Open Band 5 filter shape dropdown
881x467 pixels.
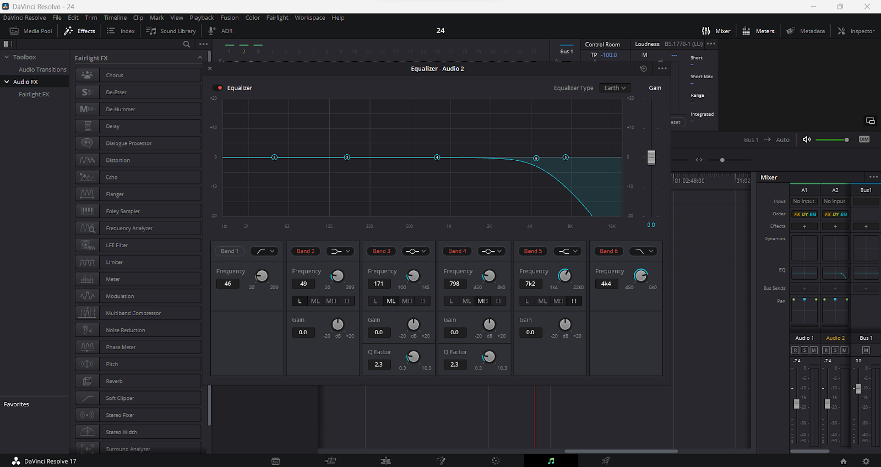pyautogui.click(x=568, y=251)
